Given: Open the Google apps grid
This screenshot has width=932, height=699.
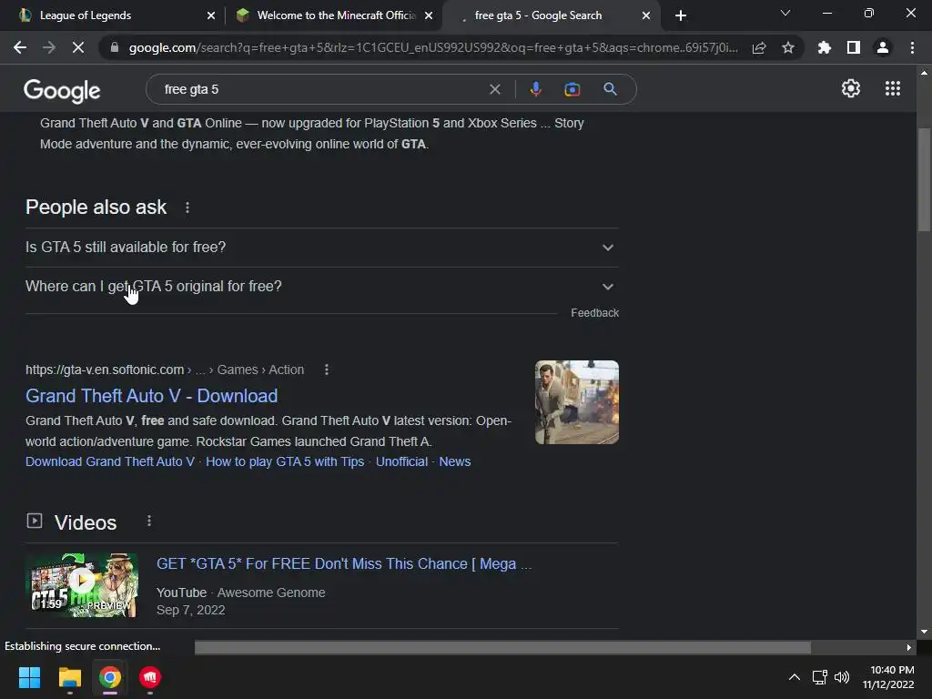Looking at the screenshot, I should [x=892, y=88].
